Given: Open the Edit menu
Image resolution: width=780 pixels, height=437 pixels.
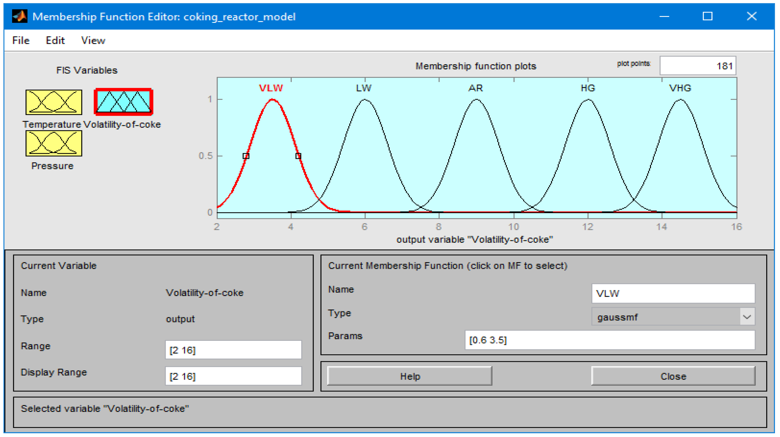Looking at the screenshot, I should [55, 40].
